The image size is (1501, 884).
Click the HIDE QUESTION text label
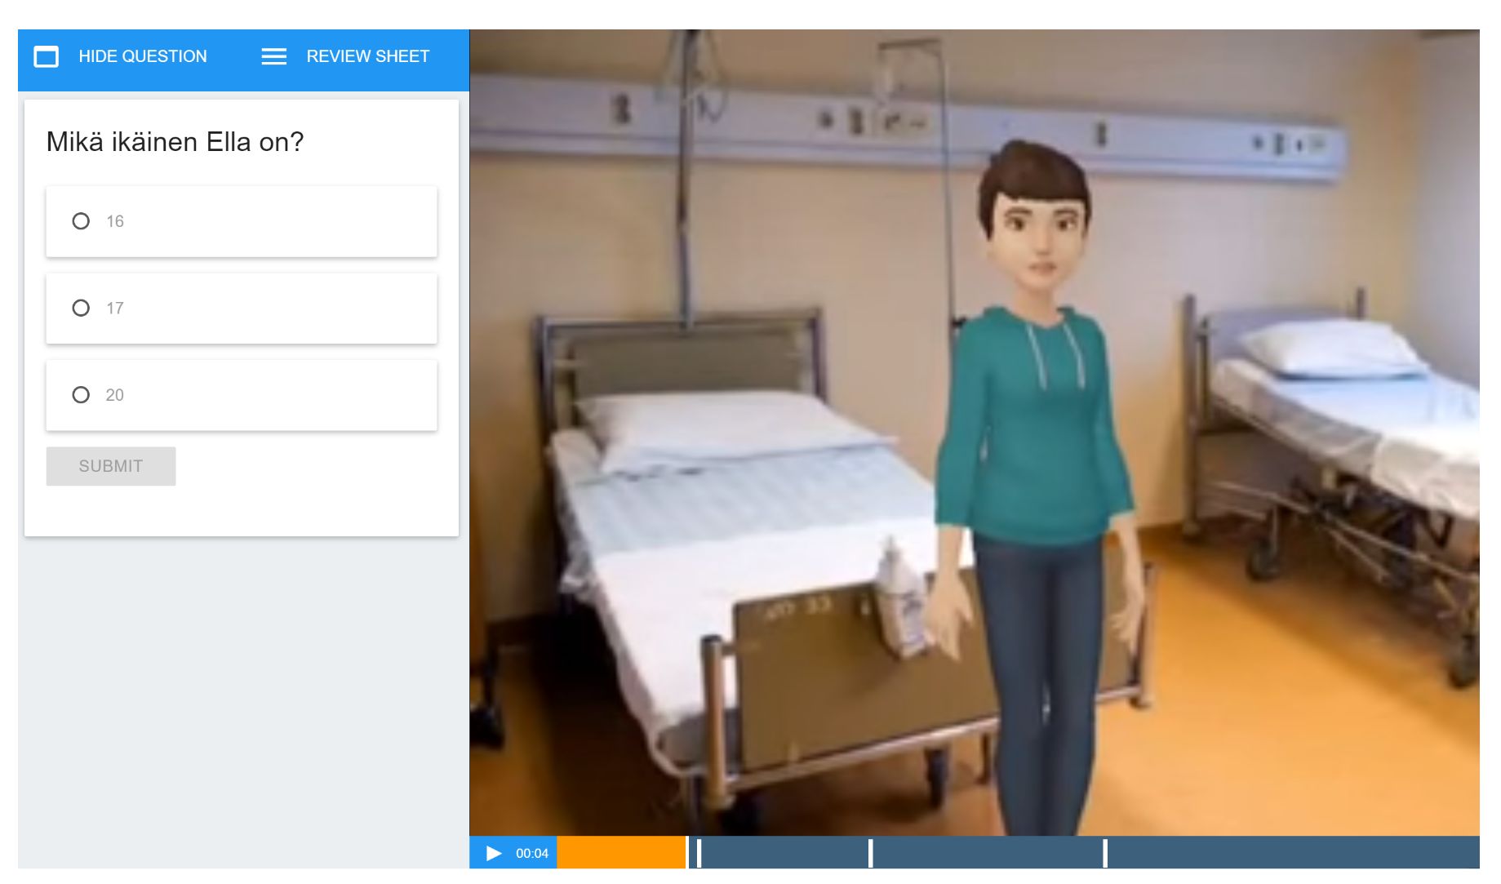coord(143,56)
